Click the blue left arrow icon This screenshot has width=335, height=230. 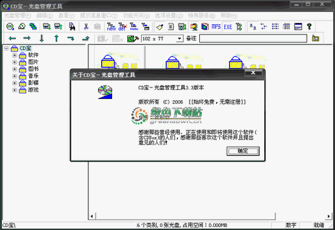(x=12, y=39)
